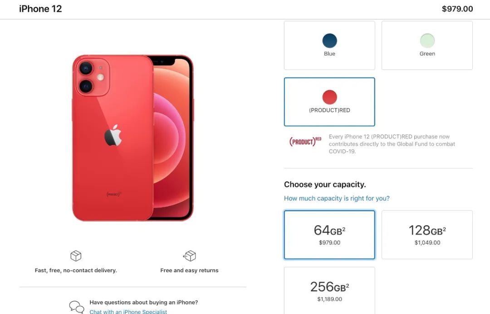This screenshot has width=490, height=314.
Task: Open 'How much capacity is right for you?'
Action: (337, 198)
